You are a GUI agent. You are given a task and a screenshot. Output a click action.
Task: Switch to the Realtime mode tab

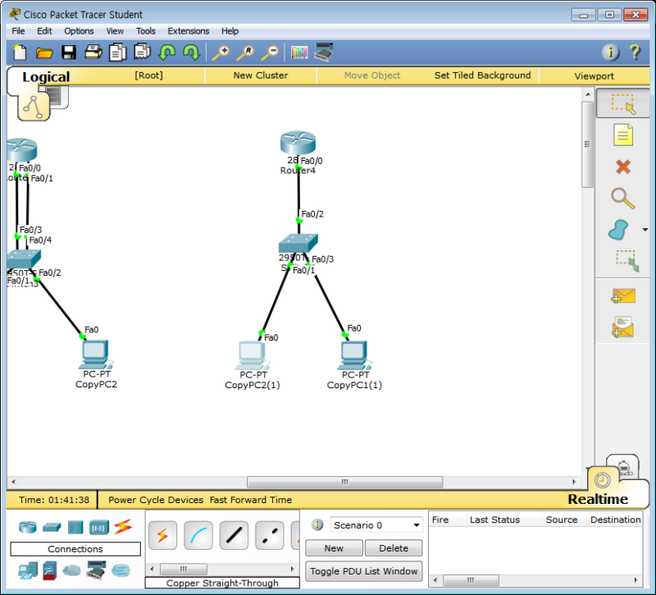click(x=598, y=499)
